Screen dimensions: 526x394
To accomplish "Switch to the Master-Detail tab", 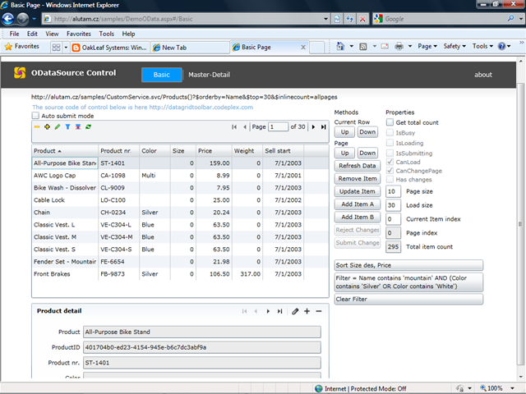I will tap(210, 75).
